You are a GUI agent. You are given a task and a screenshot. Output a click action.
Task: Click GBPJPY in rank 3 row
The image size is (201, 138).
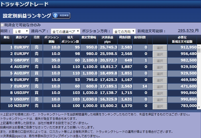(x=21, y=60)
